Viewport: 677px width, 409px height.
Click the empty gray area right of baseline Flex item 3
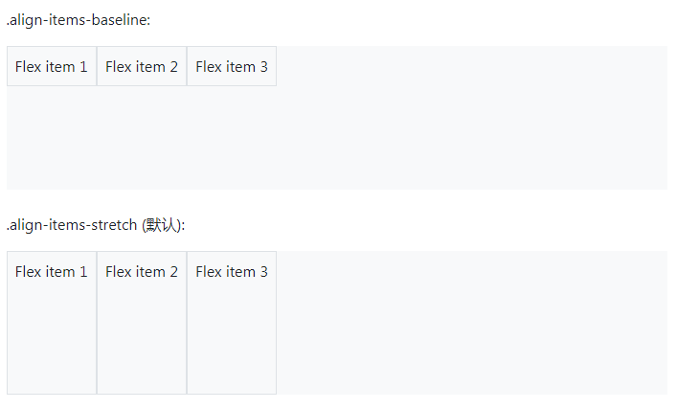click(472, 66)
